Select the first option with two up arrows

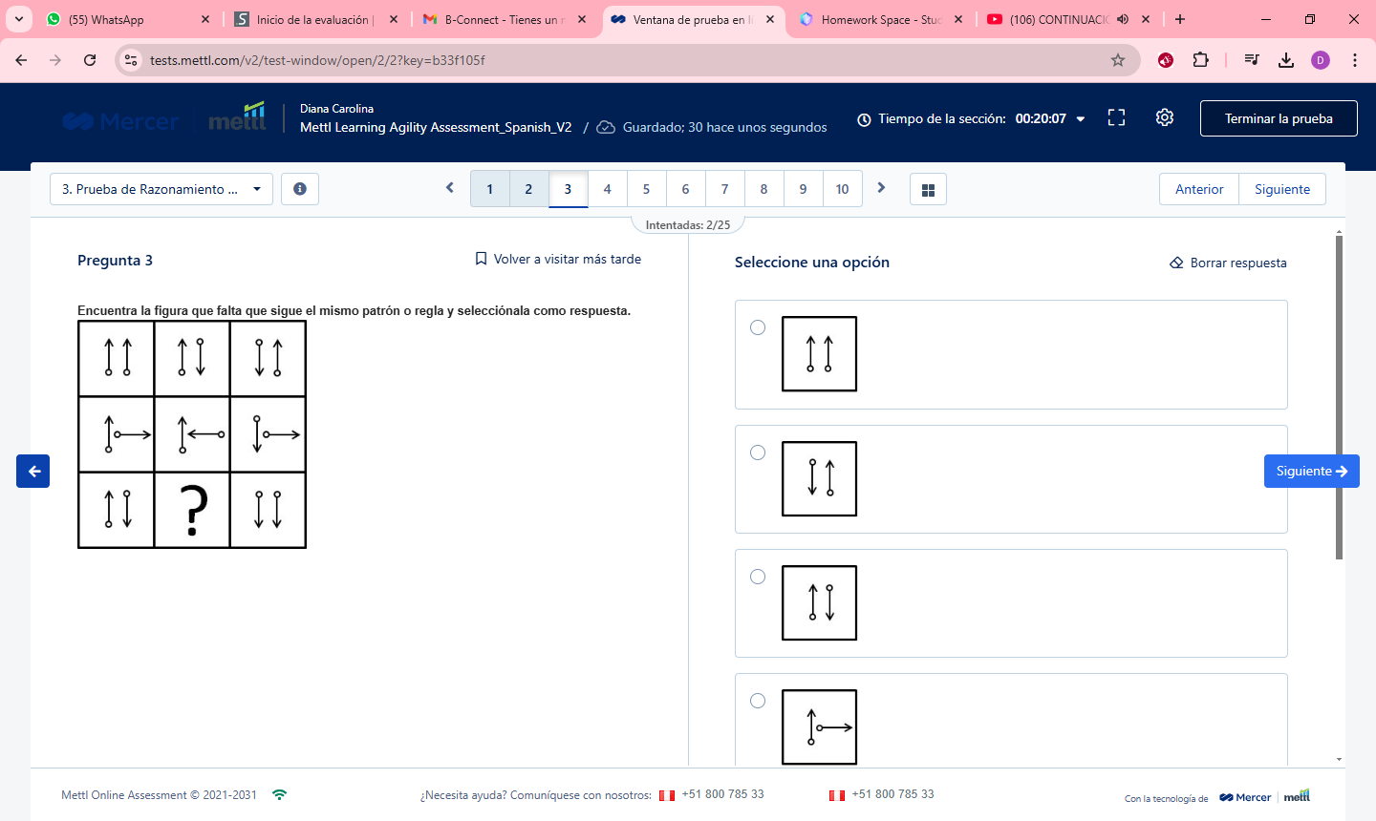758,327
